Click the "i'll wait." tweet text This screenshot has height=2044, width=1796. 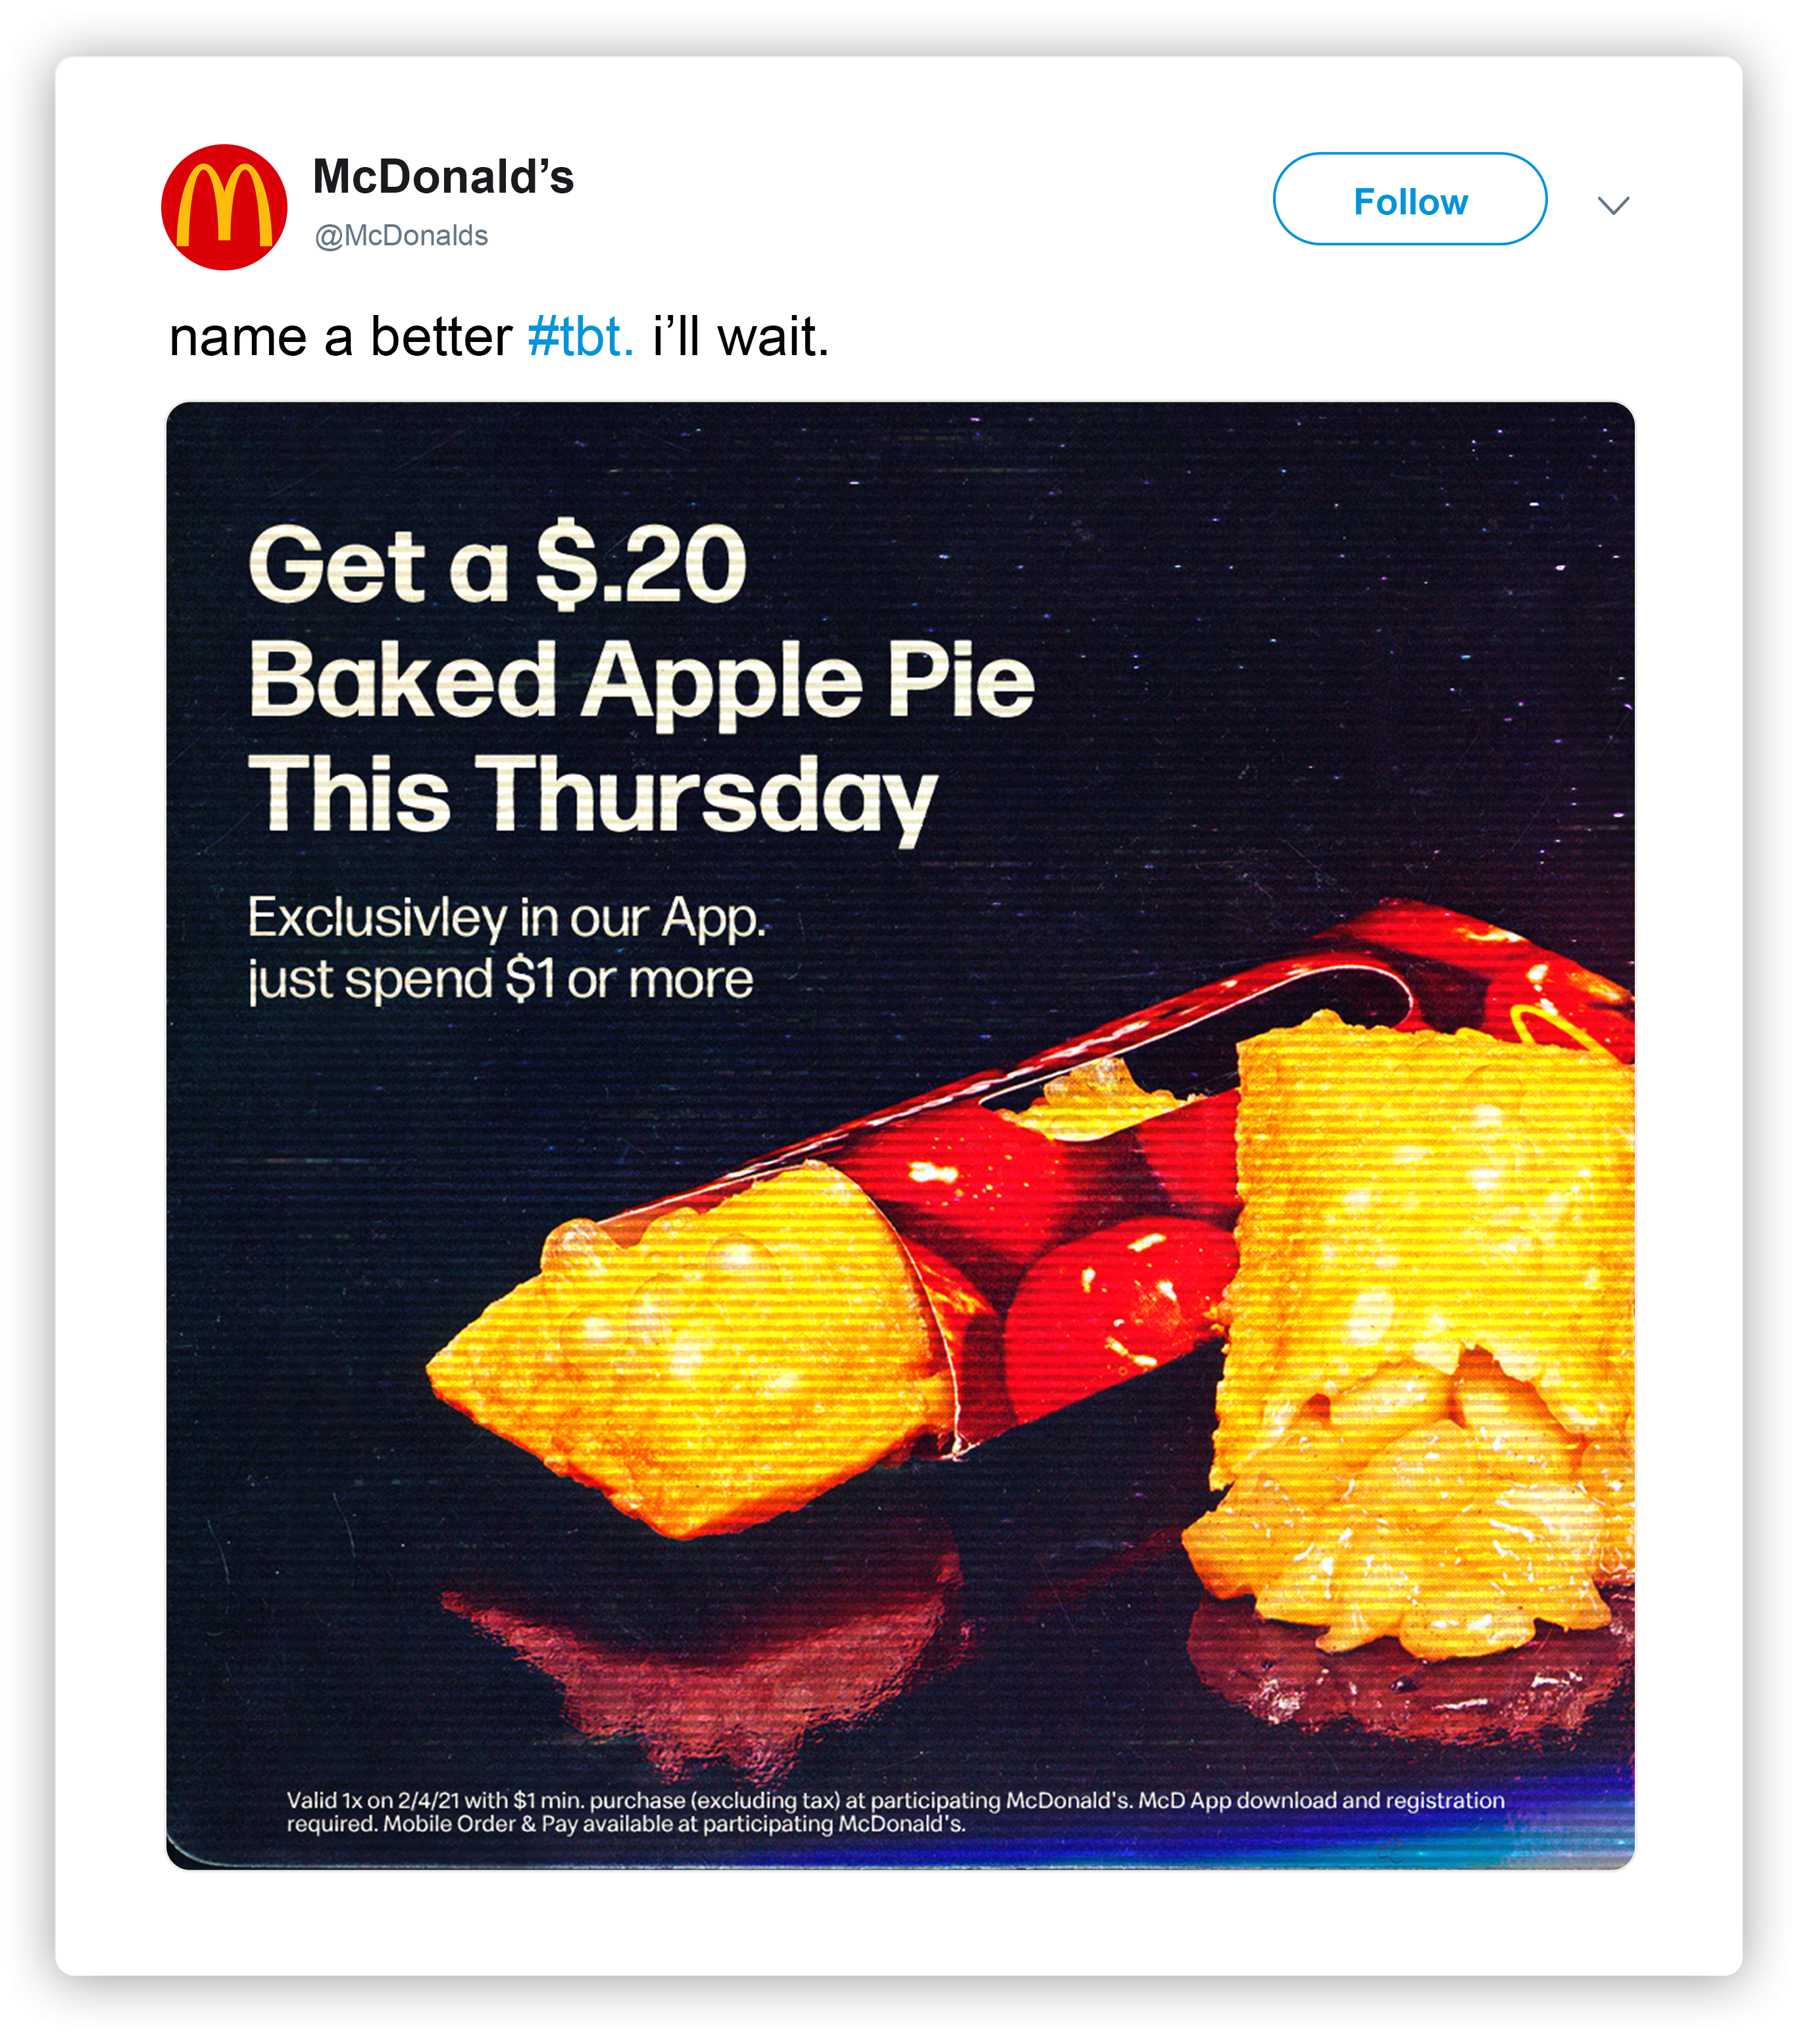[740, 337]
